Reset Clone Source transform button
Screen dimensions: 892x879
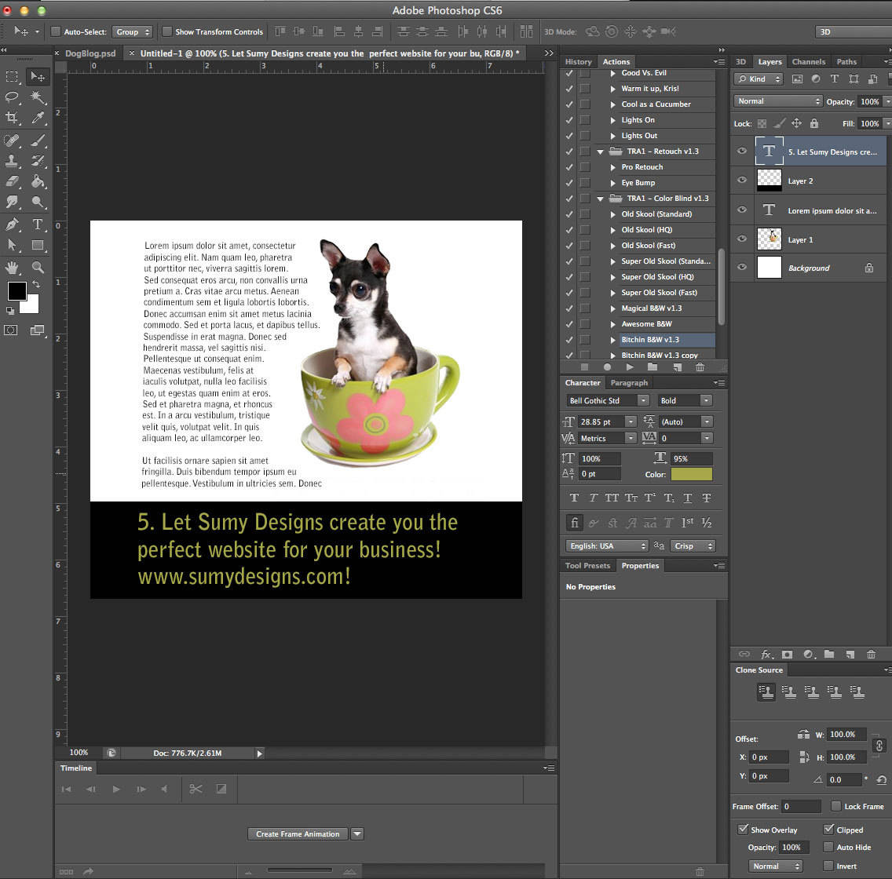tap(881, 779)
